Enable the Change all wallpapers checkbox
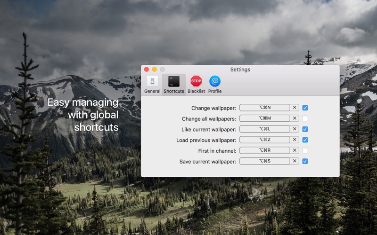The width and height of the screenshot is (377, 235). 305,118
